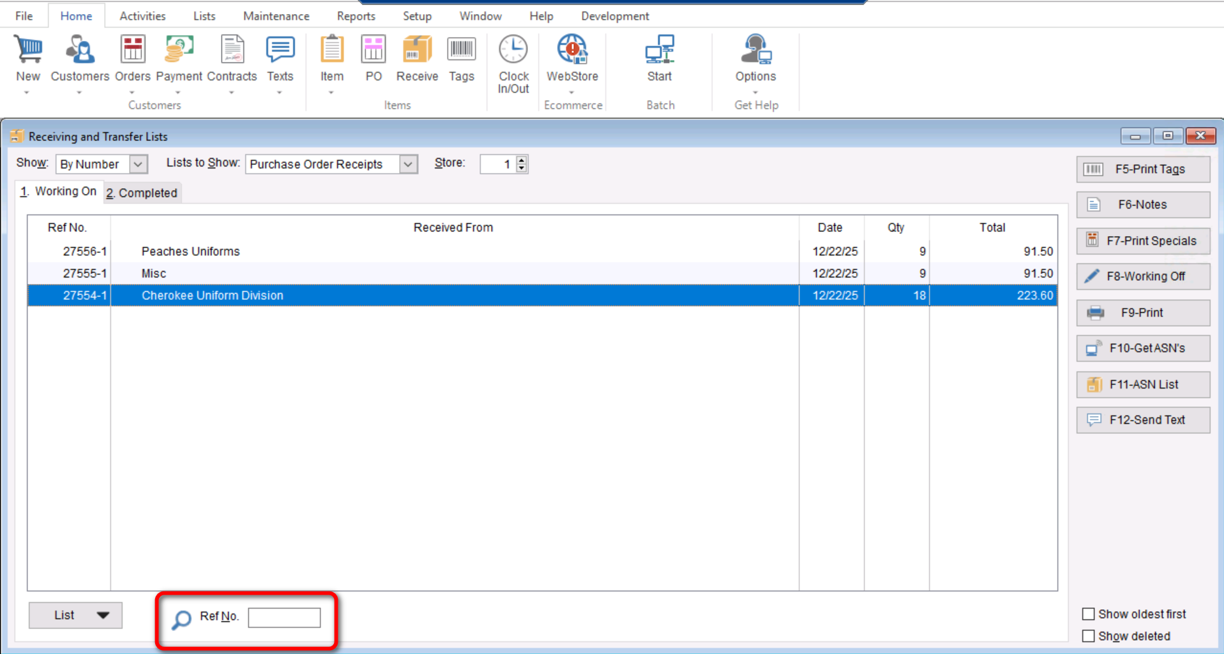Open the Tags barcode icon
This screenshot has height=654, width=1224.
pyautogui.click(x=461, y=50)
